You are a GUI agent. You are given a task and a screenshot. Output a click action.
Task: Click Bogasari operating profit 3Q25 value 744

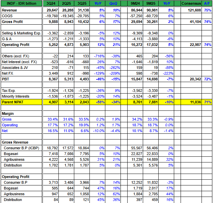coord(85,188)
